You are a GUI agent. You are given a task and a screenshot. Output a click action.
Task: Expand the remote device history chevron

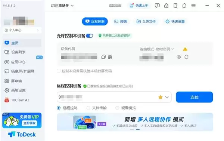click(167, 97)
